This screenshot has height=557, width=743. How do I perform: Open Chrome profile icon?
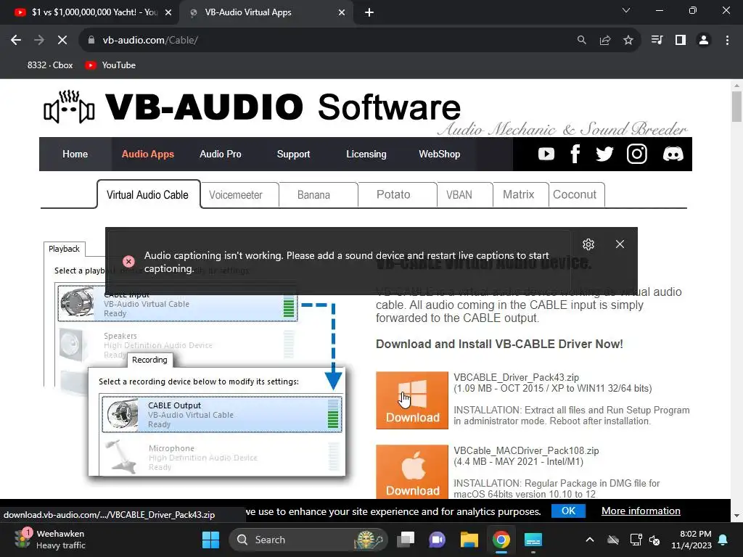tap(704, 41)
